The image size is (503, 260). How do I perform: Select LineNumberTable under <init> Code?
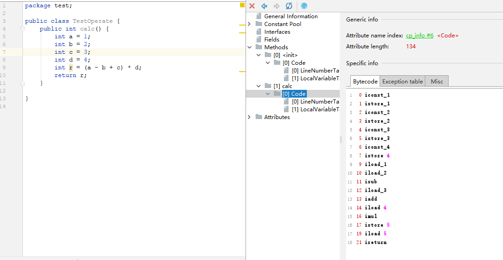tap(316, 70)
